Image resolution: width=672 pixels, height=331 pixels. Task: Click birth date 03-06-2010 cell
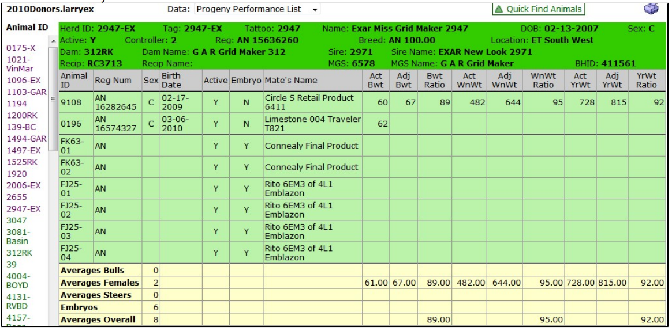point(176,124)
